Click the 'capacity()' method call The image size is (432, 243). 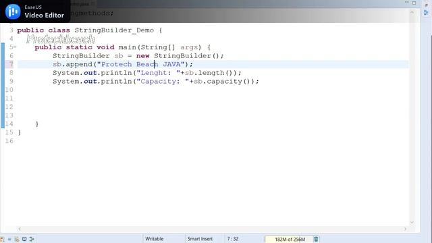coord(229,82)
